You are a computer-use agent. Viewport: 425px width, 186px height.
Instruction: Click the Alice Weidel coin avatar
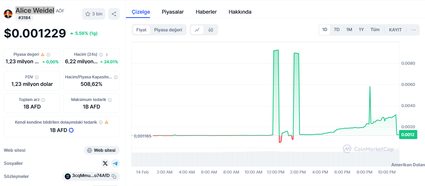coord(8,14)
